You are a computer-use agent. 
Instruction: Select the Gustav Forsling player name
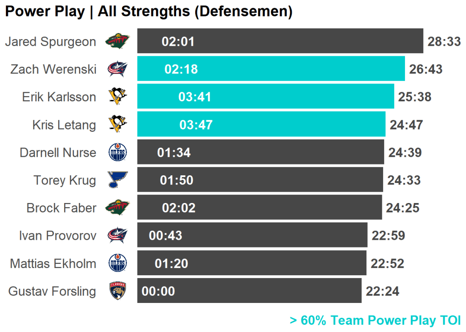[52, 291]
